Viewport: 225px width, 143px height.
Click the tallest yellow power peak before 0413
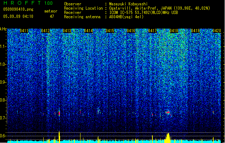pyautogui.click(x=59, y=137)
